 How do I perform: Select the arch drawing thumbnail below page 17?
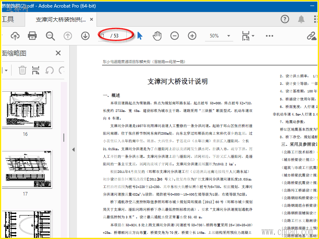coord(27,223)
